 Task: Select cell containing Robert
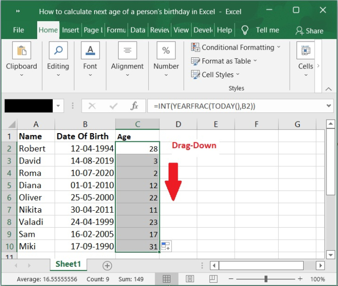[x=36, y=149]
